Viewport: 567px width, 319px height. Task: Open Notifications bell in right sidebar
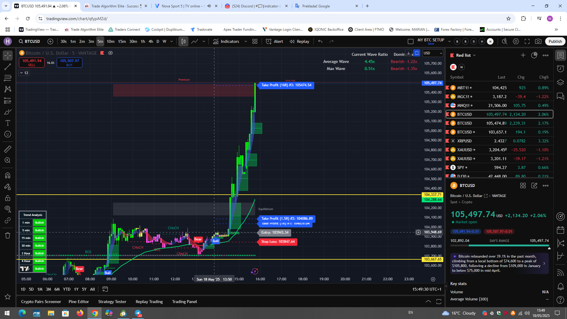click(560, 287)
